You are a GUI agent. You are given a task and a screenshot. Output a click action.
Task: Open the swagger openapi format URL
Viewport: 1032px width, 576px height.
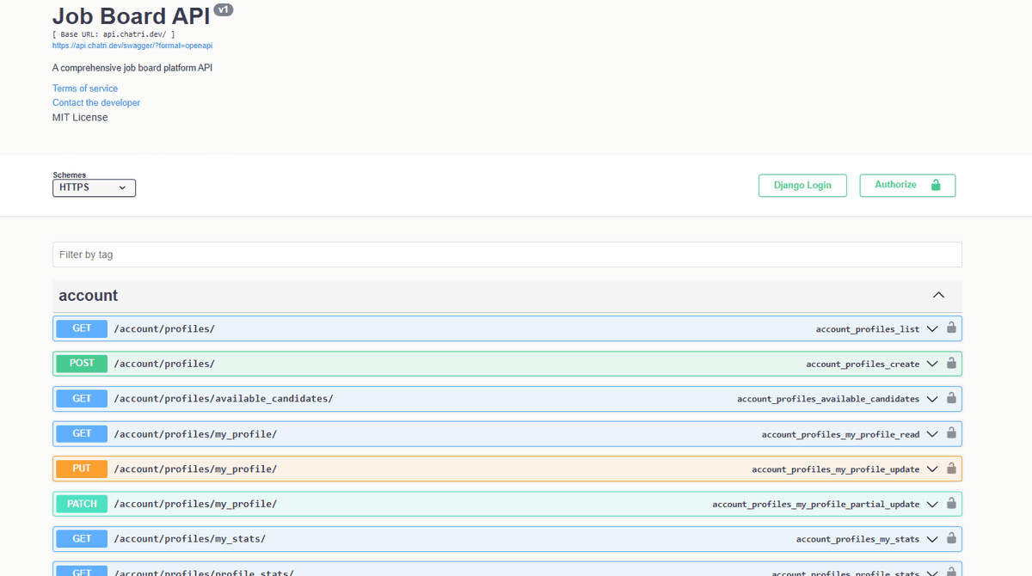[x=132, y=46]
